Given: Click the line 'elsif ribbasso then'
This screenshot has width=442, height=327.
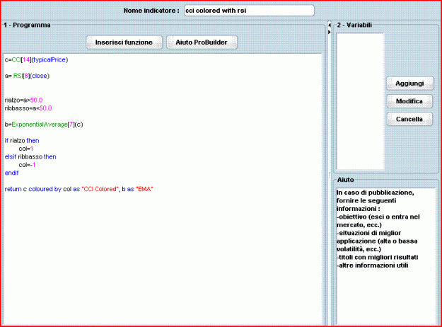Looking at the screenshot, I should [x=30, y=157].
